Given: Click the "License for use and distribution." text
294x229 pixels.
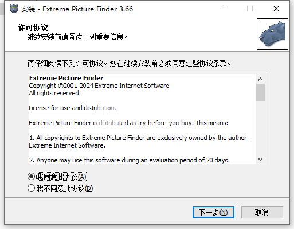Looking at the screenshot, I should 73,108.
